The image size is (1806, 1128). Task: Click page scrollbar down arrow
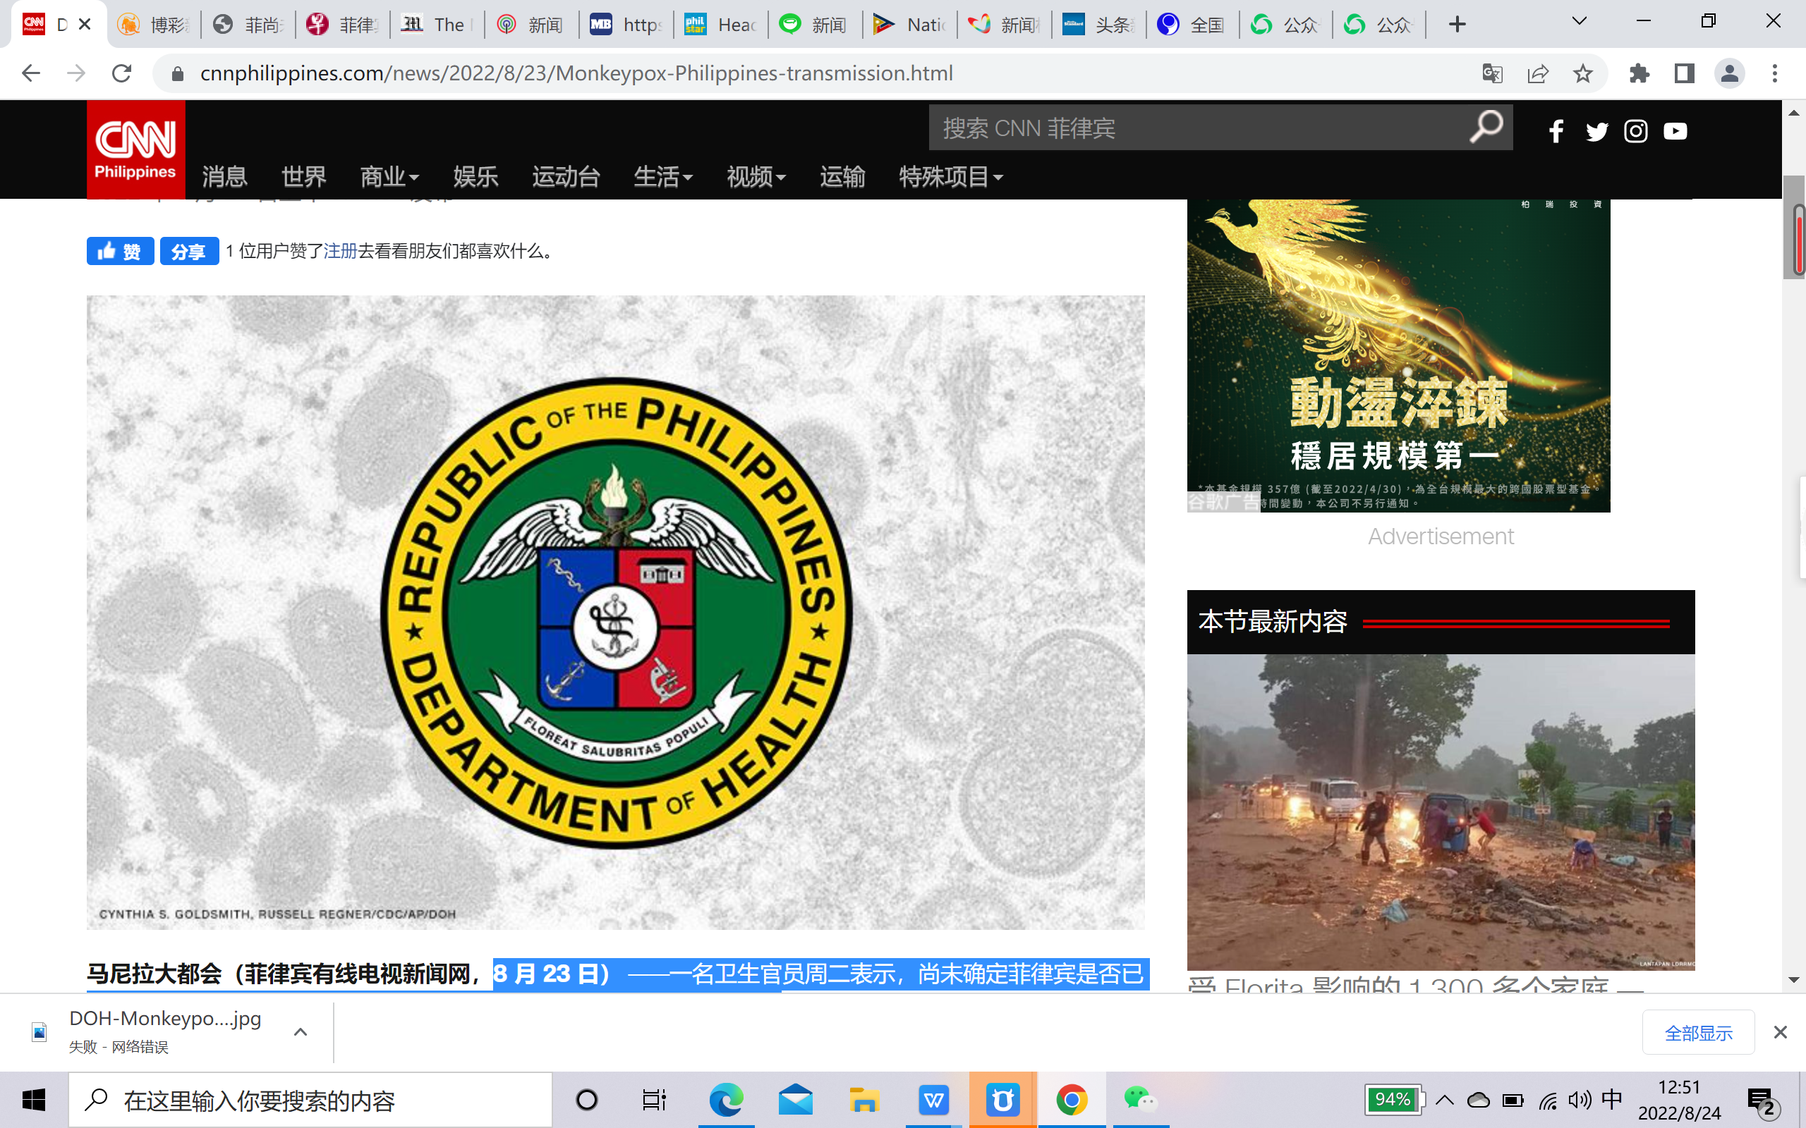point(1794,979)
